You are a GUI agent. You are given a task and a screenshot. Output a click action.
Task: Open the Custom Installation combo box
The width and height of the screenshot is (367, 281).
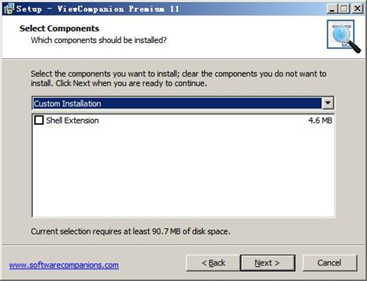[177, 103]
